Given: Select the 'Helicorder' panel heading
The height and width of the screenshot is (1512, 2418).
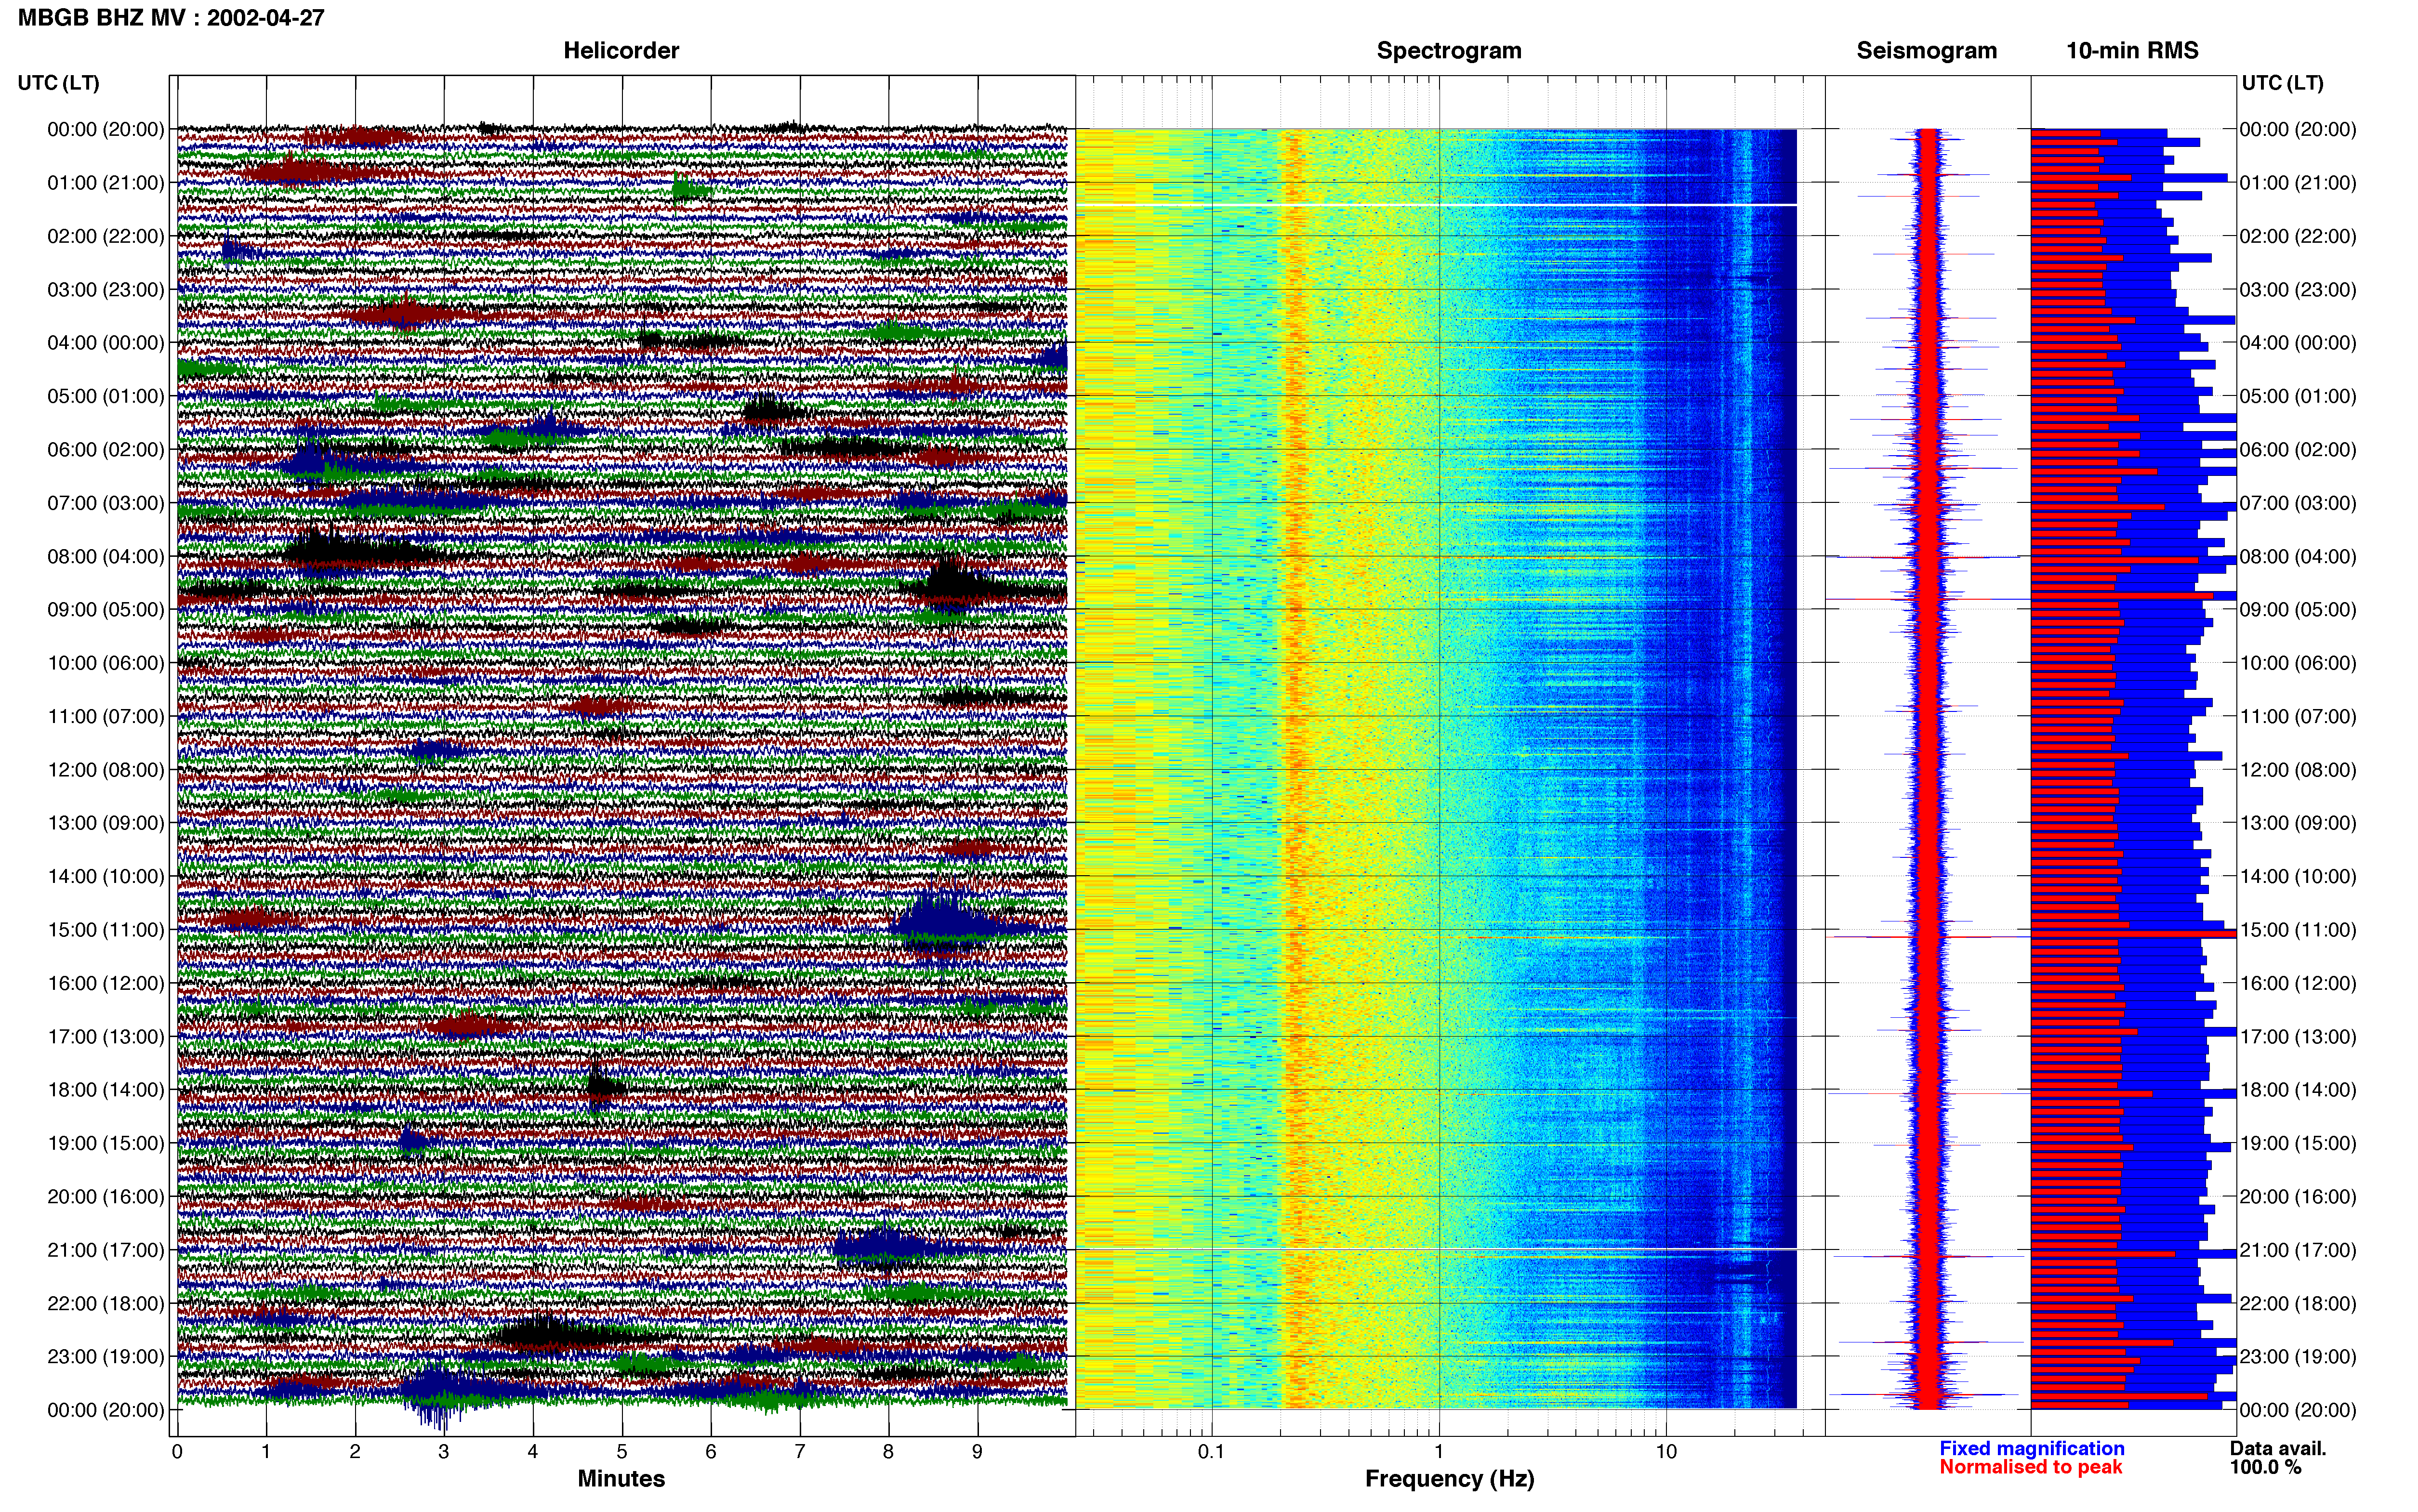Looking at the screenshot, I should (621, 51).
